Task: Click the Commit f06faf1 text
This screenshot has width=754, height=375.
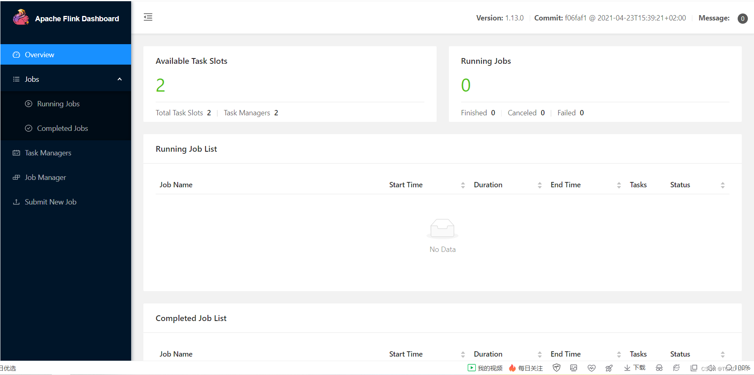Action: (x=610, y=18)
